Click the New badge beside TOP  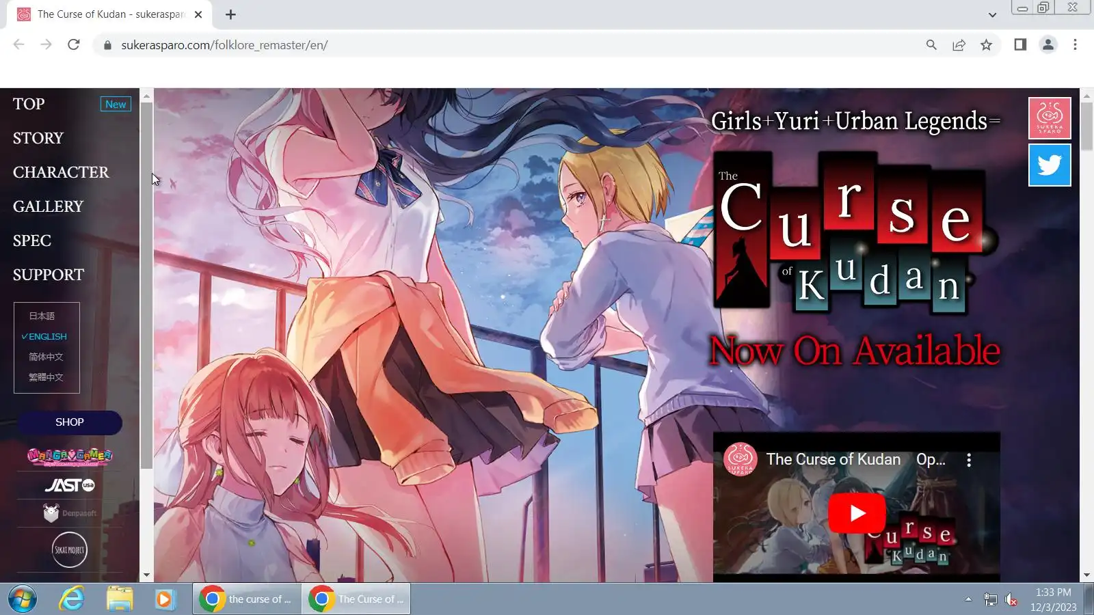116,104
